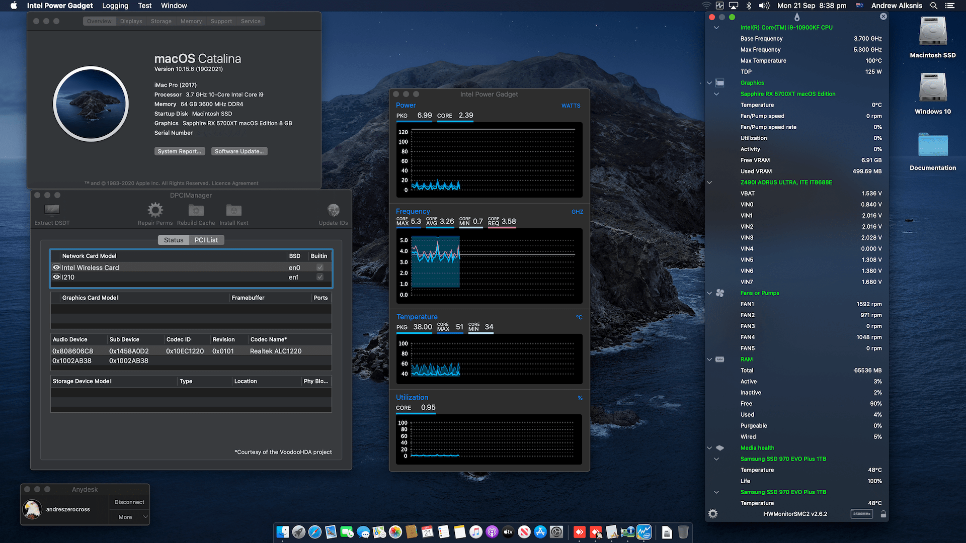Click Repair Perms gear icon
The width and height of the screenshot is (966, 543).
point(155,210)
